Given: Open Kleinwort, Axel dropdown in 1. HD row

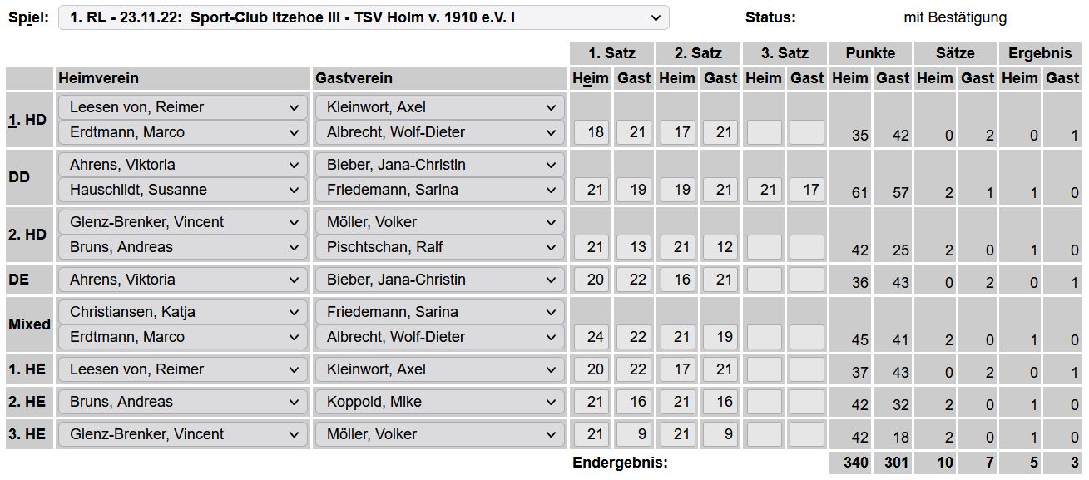Looking at the screenshot, I should pos(440,107).
